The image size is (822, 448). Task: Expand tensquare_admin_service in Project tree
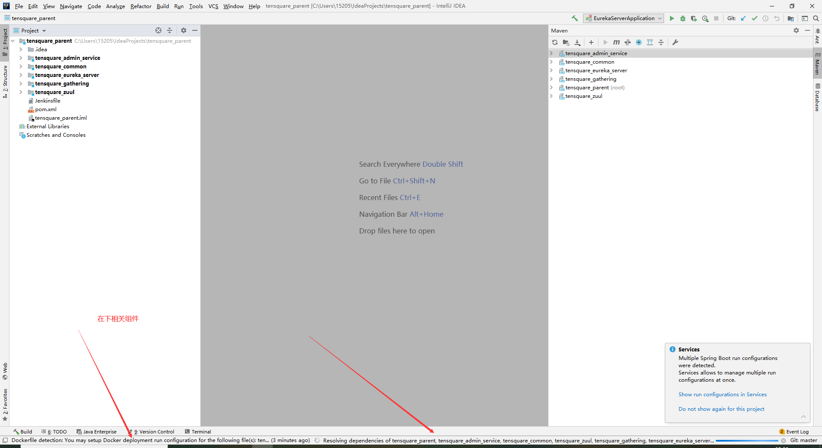(21, 58)
